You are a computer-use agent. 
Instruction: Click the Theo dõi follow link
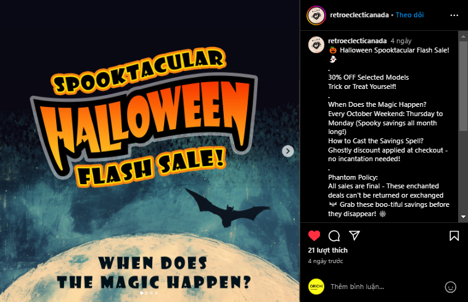tap(409, 15)
